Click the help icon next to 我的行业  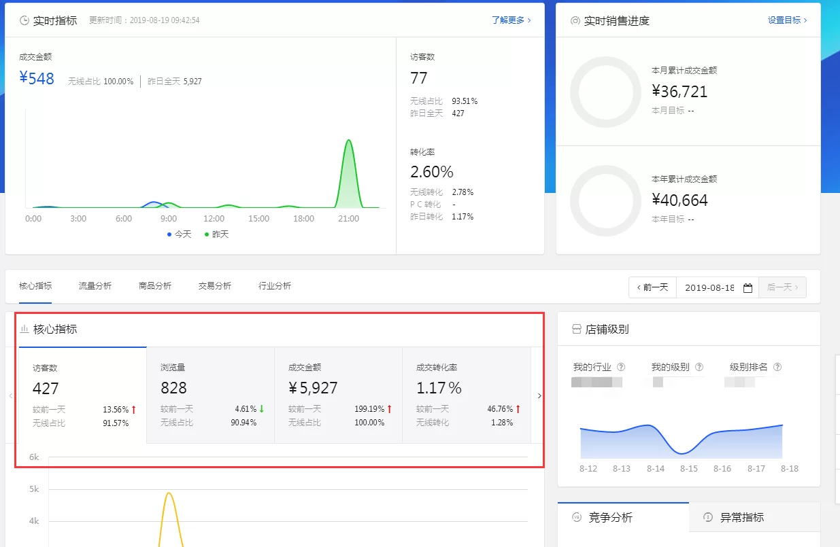pos(620,367)
